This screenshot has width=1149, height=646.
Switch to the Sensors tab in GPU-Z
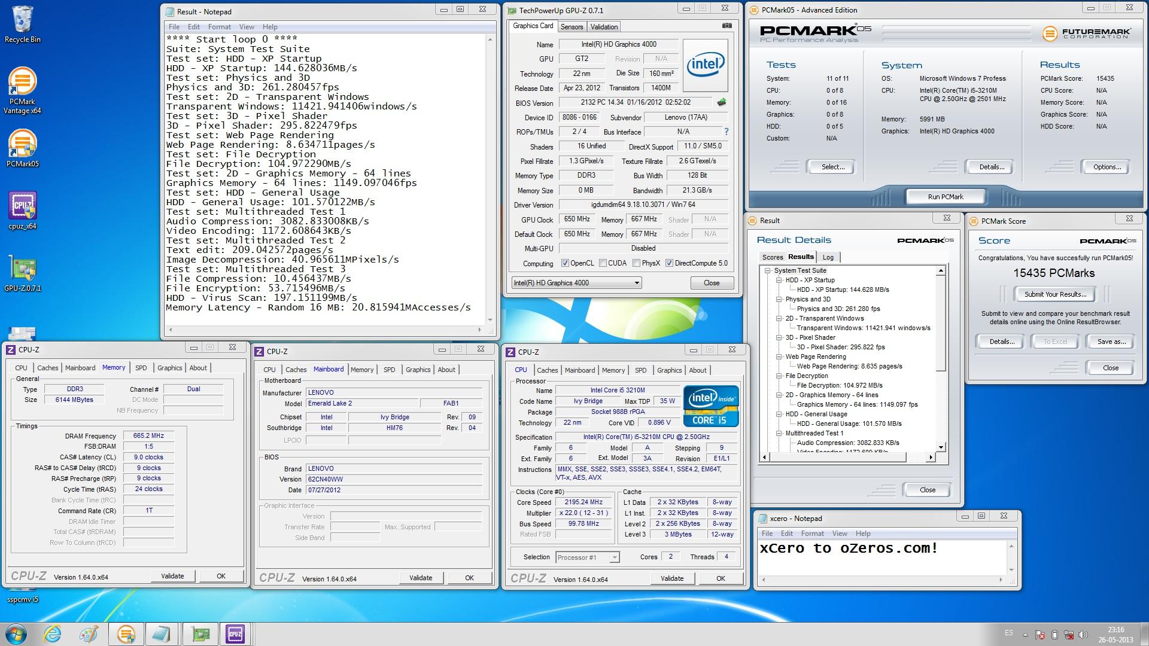tap(572, 27)
